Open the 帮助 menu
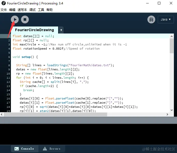The width and height of the screenshot is (177, 153). click(50, 10)
